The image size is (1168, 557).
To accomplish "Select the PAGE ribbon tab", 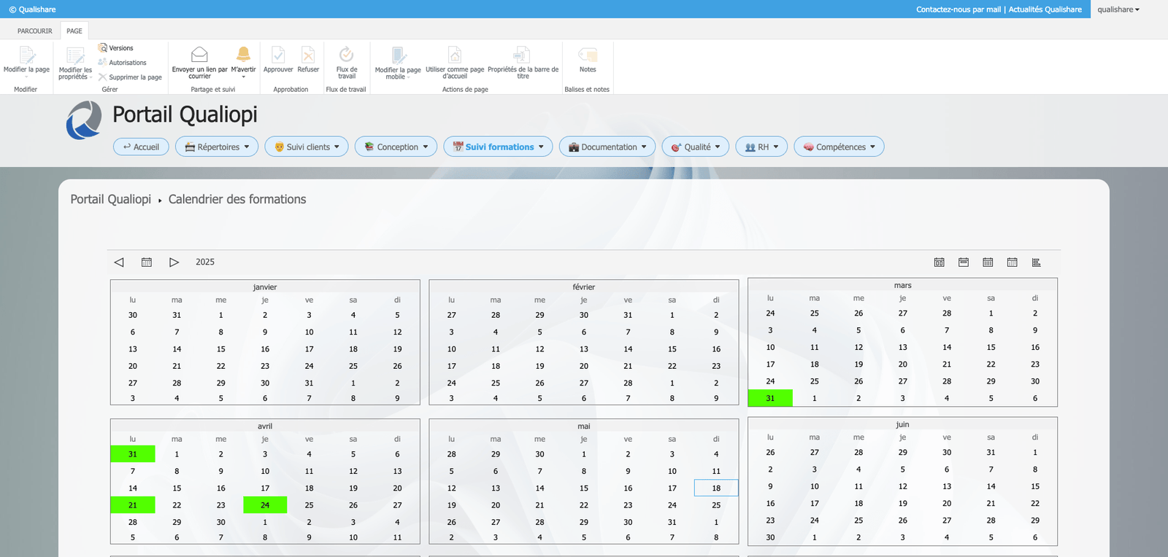I will click(x=74, y=31).
